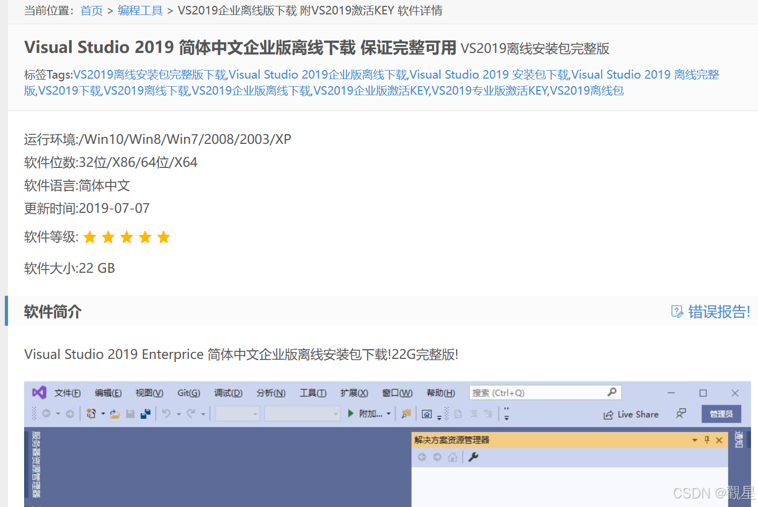Open the Git(G) menu
Image resolution: width=758 pixels, height=507 pixels.
(x=189, y=393)
